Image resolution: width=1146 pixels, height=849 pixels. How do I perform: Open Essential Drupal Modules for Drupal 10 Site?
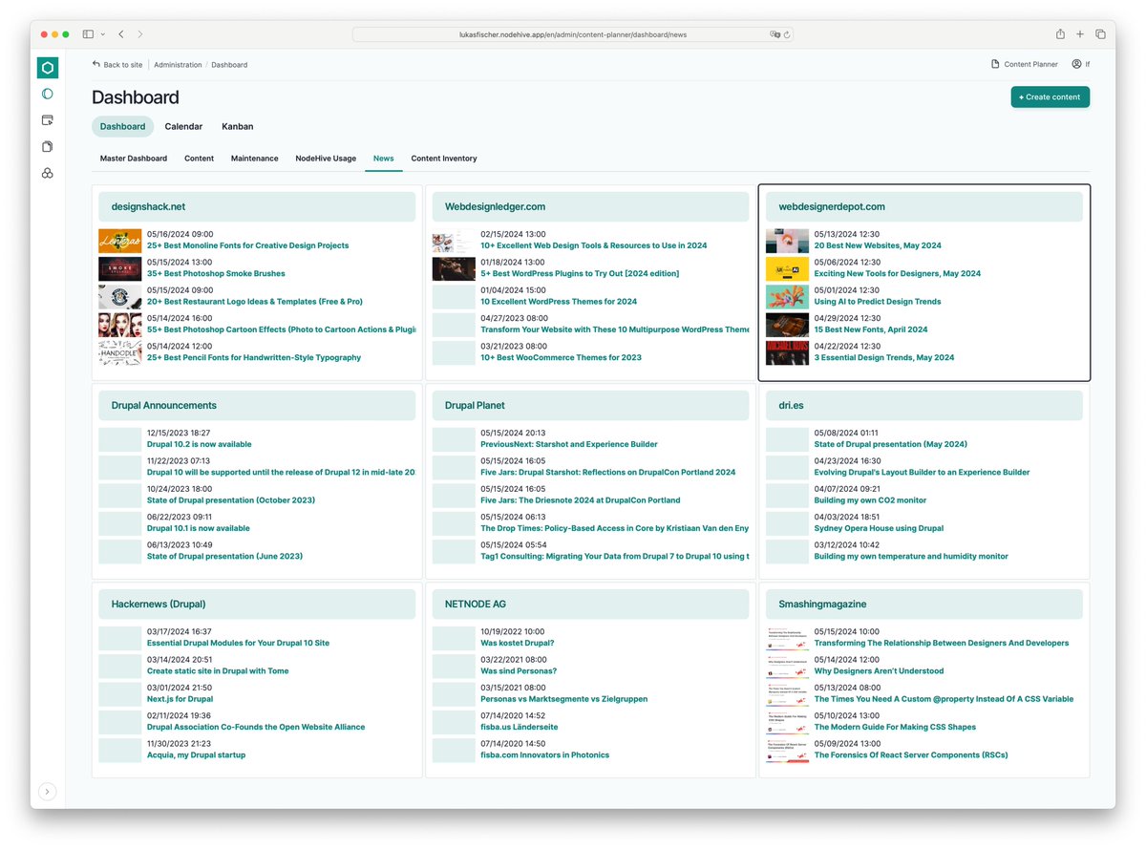pyautogui.click(x=239, y=643)
